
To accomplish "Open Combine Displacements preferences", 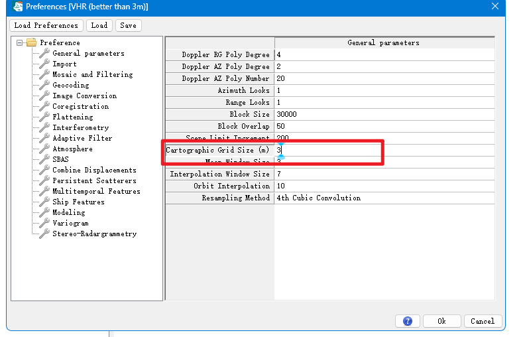I will [x=94, y=170].
